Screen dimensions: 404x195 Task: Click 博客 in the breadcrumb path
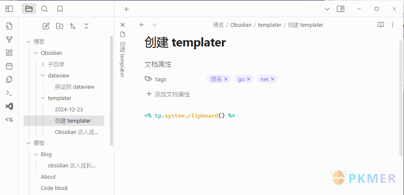[x=218, y=25]
